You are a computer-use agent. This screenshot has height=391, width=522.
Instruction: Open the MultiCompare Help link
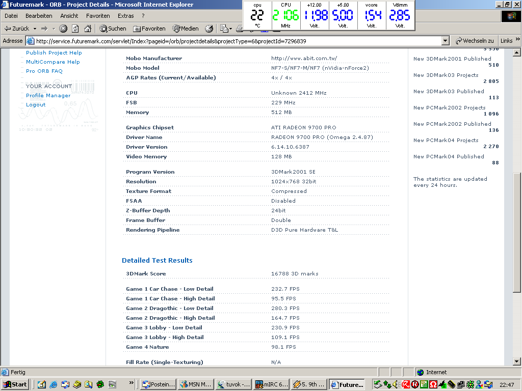(x=53, y=62)
